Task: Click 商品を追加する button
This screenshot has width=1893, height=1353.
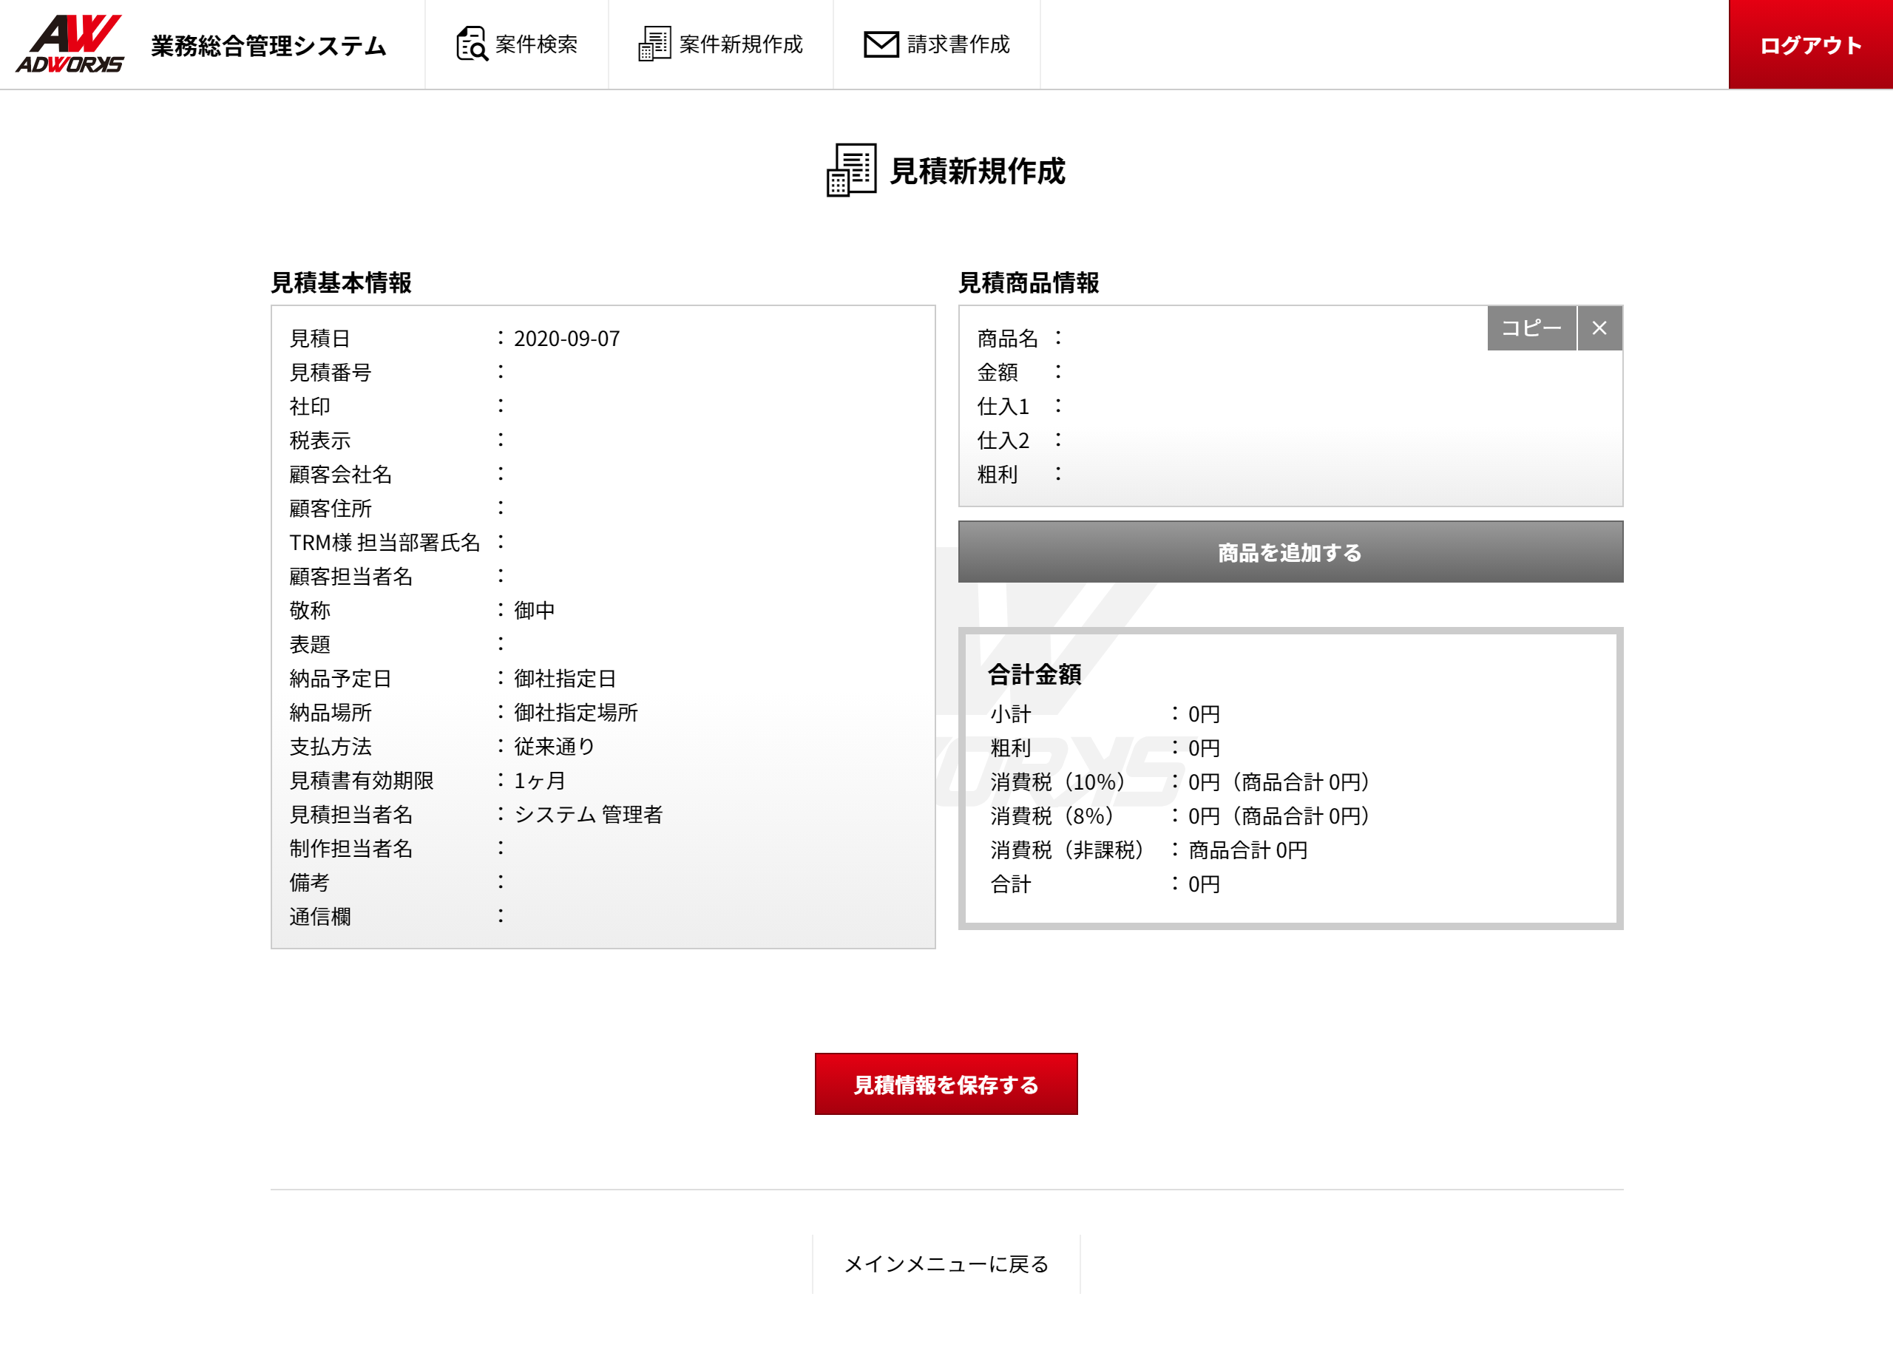Action: click(x=1290, y=552)
